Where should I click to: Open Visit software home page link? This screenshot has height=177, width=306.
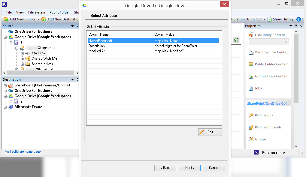tap(23, 151)
